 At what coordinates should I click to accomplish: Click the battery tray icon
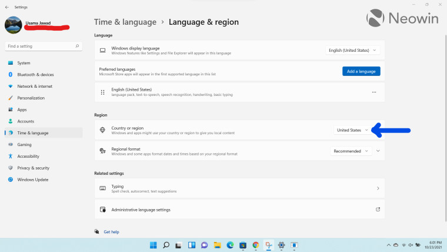[418, 245]
